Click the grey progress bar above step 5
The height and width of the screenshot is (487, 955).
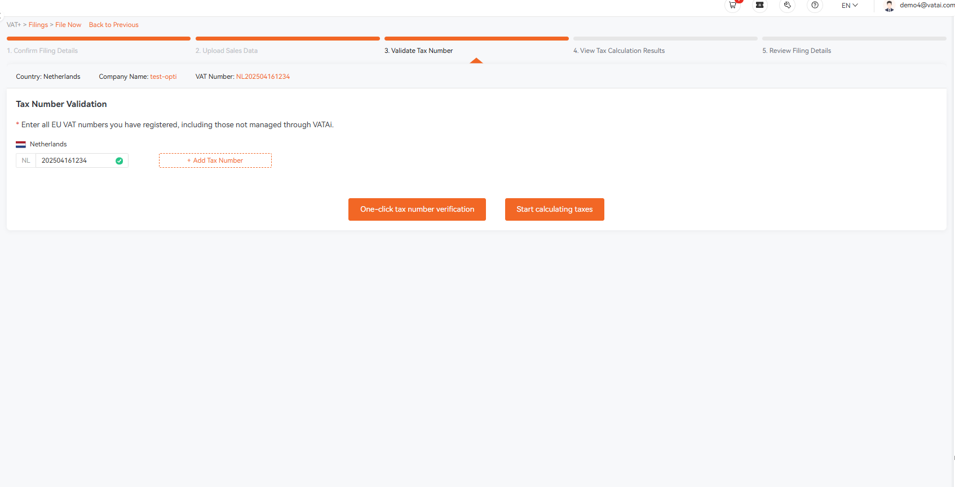point(854,38)
